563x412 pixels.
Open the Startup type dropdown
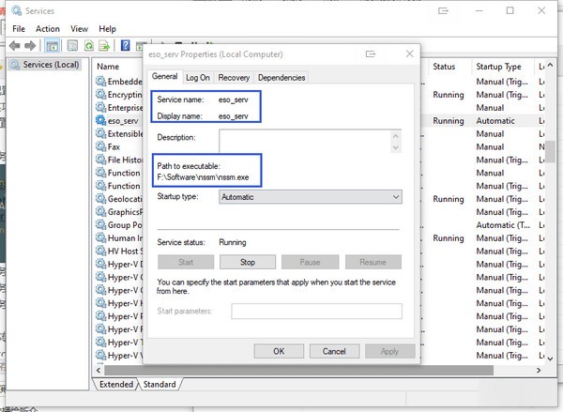[x=310, y=197]
